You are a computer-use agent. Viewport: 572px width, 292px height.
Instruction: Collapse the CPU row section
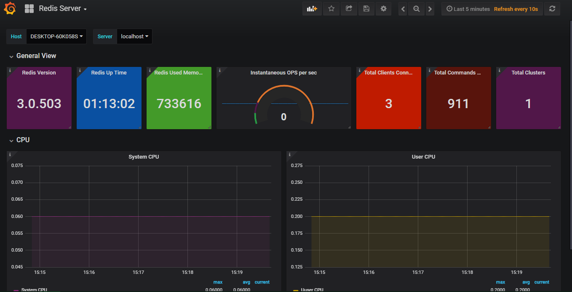pos(23,140)
